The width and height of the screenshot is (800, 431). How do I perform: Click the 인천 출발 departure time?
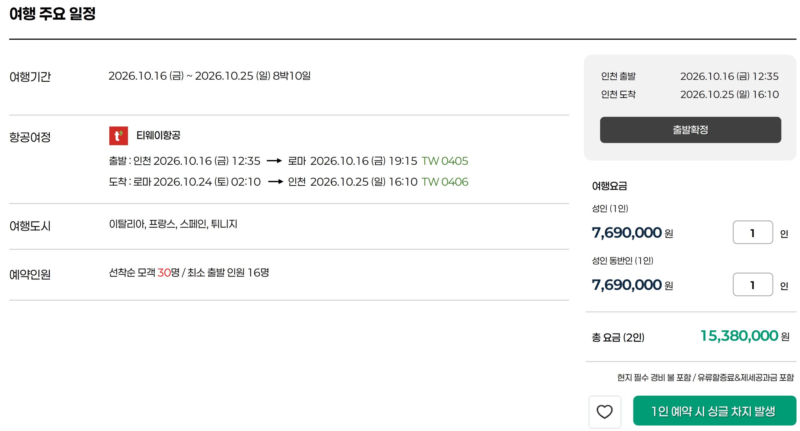click(729, 76)
